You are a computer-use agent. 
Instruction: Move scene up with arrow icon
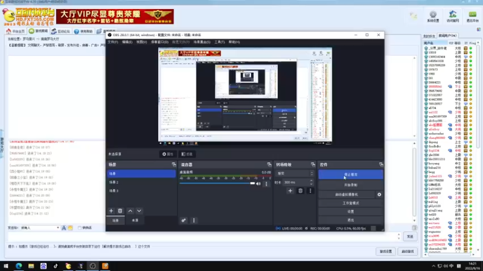130,211
